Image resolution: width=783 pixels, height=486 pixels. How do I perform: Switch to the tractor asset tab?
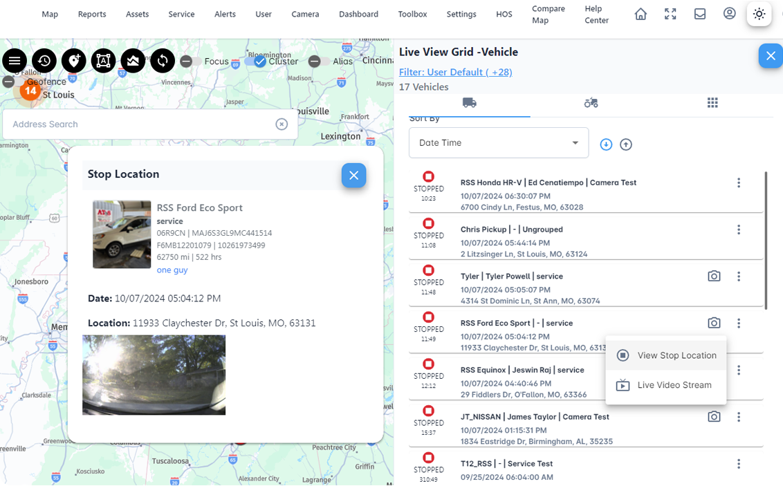(x=591, y=102)
